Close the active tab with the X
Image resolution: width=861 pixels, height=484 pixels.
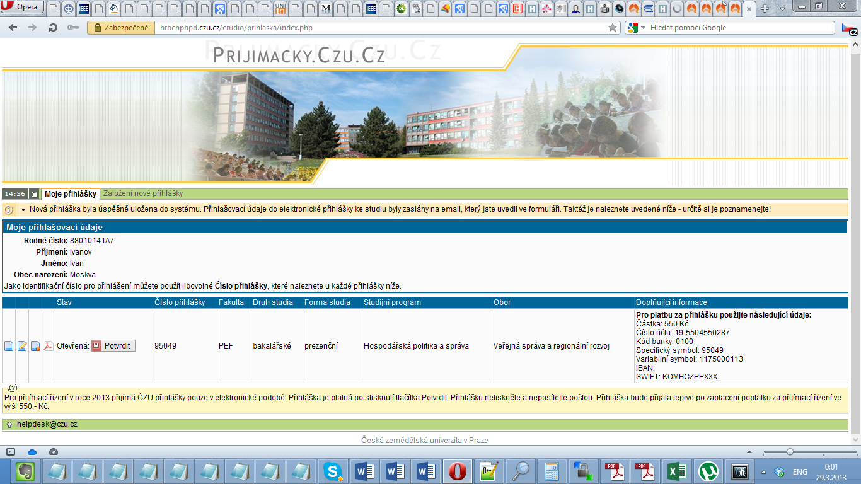(748, 9)
